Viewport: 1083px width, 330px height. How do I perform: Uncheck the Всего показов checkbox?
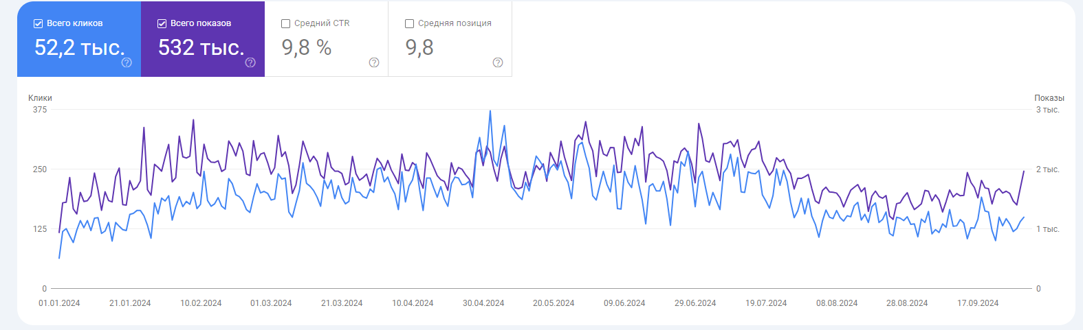click(162, 23)
